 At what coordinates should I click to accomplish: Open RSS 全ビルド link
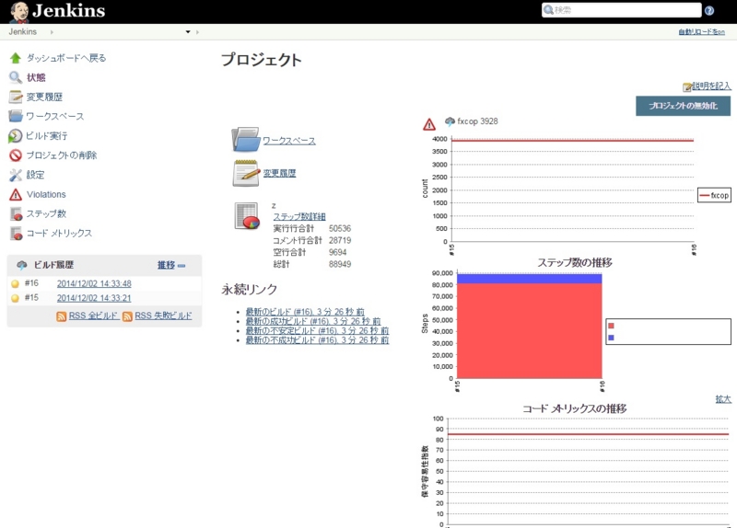[93, 316]
